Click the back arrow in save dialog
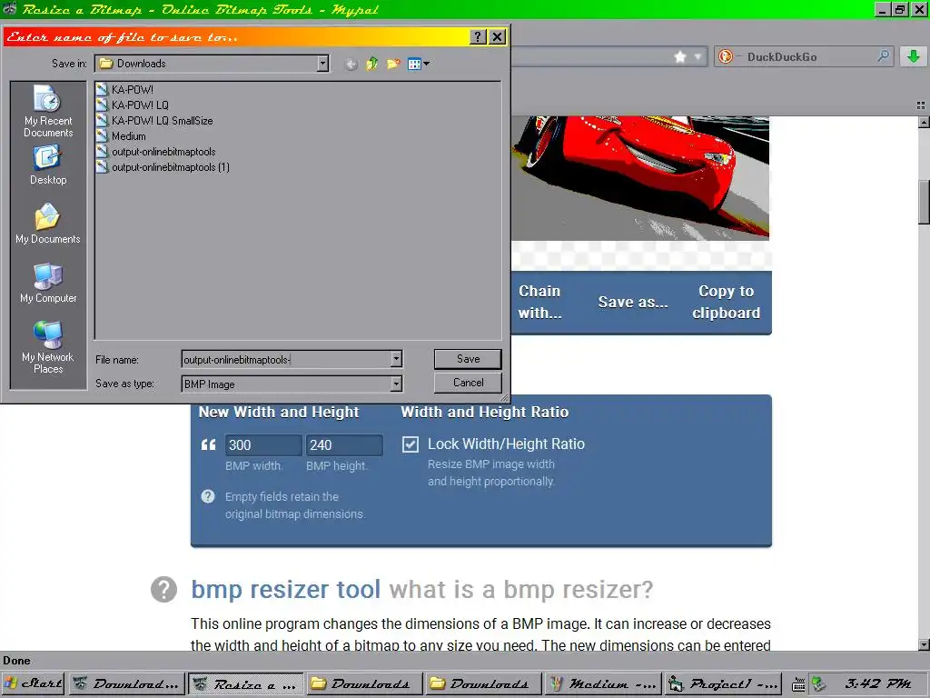930x698 pixels. [351, 65]
